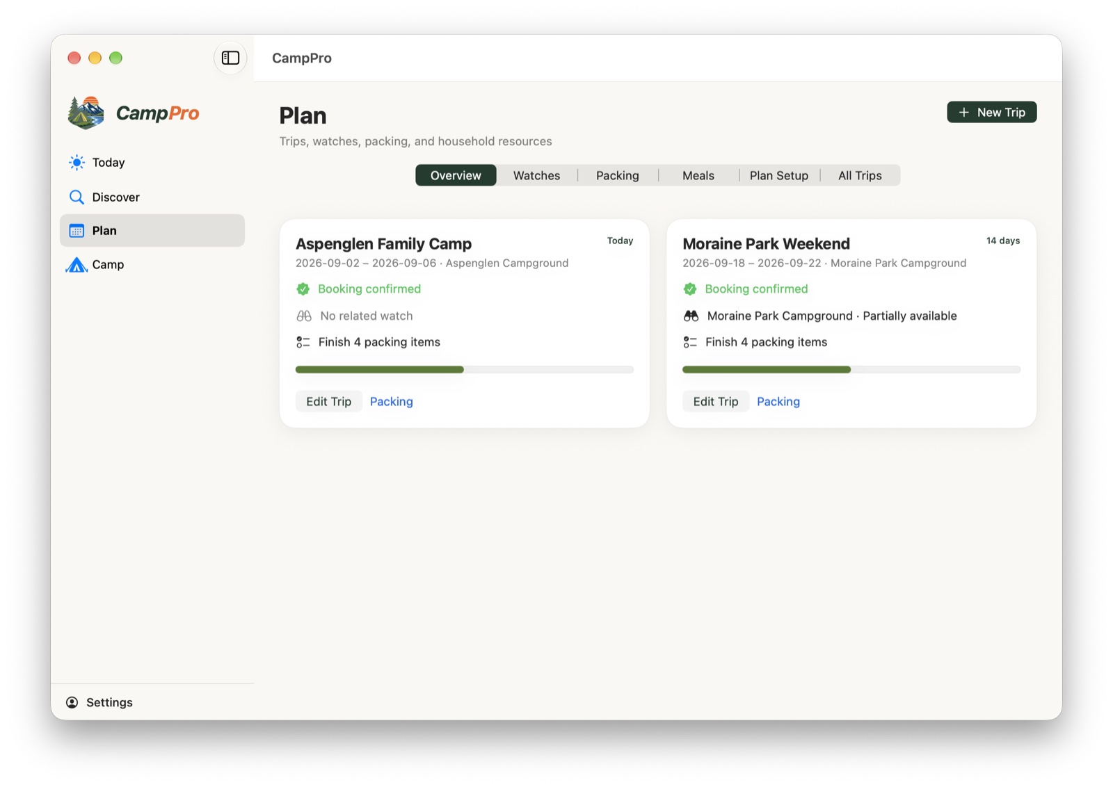Screen dimensions: 1113x787
Task: Go to the Plan Setup tab
Action: point(778,175)
